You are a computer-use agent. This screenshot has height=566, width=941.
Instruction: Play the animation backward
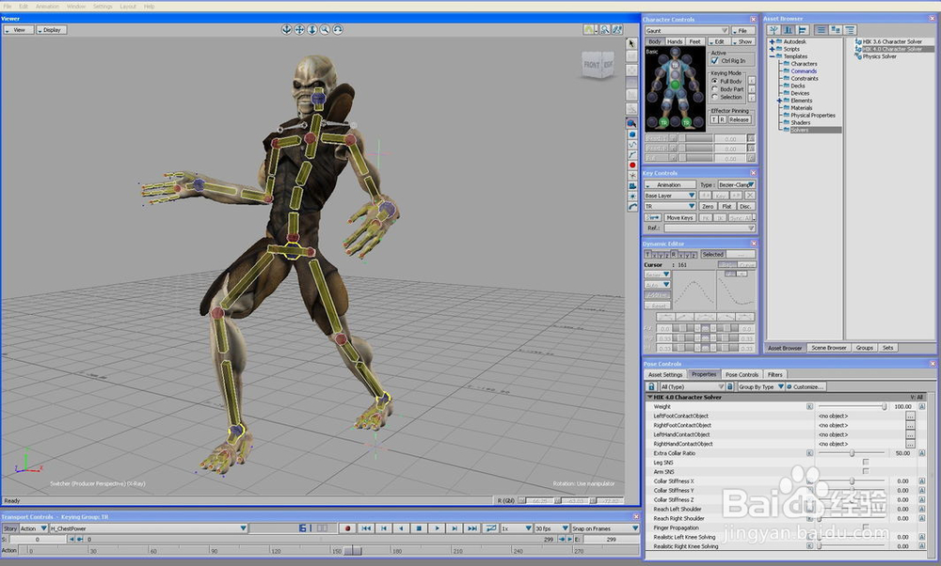401,528
